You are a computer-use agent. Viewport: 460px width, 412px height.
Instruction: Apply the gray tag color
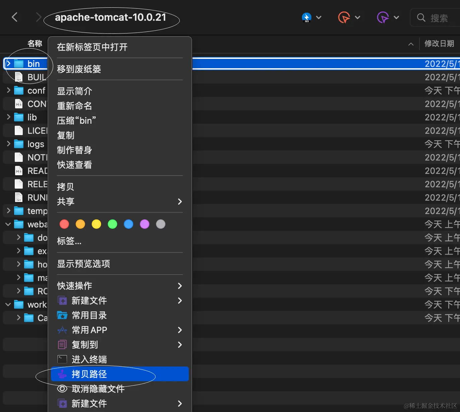coord(161,224)
